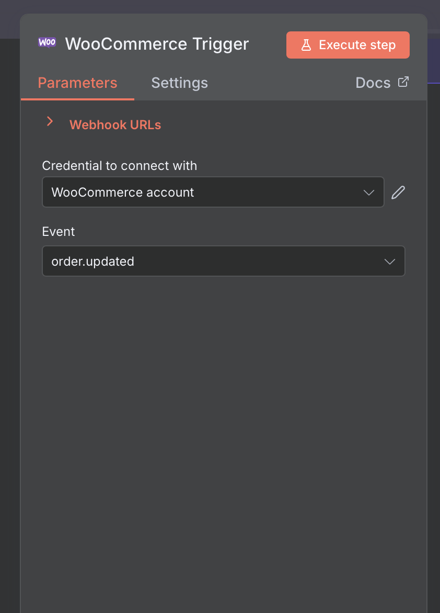Expand Webhook URLs using the chevron arrow
Image resolution: width=440 pixels, height=613 pixels.
click(50, 121)
